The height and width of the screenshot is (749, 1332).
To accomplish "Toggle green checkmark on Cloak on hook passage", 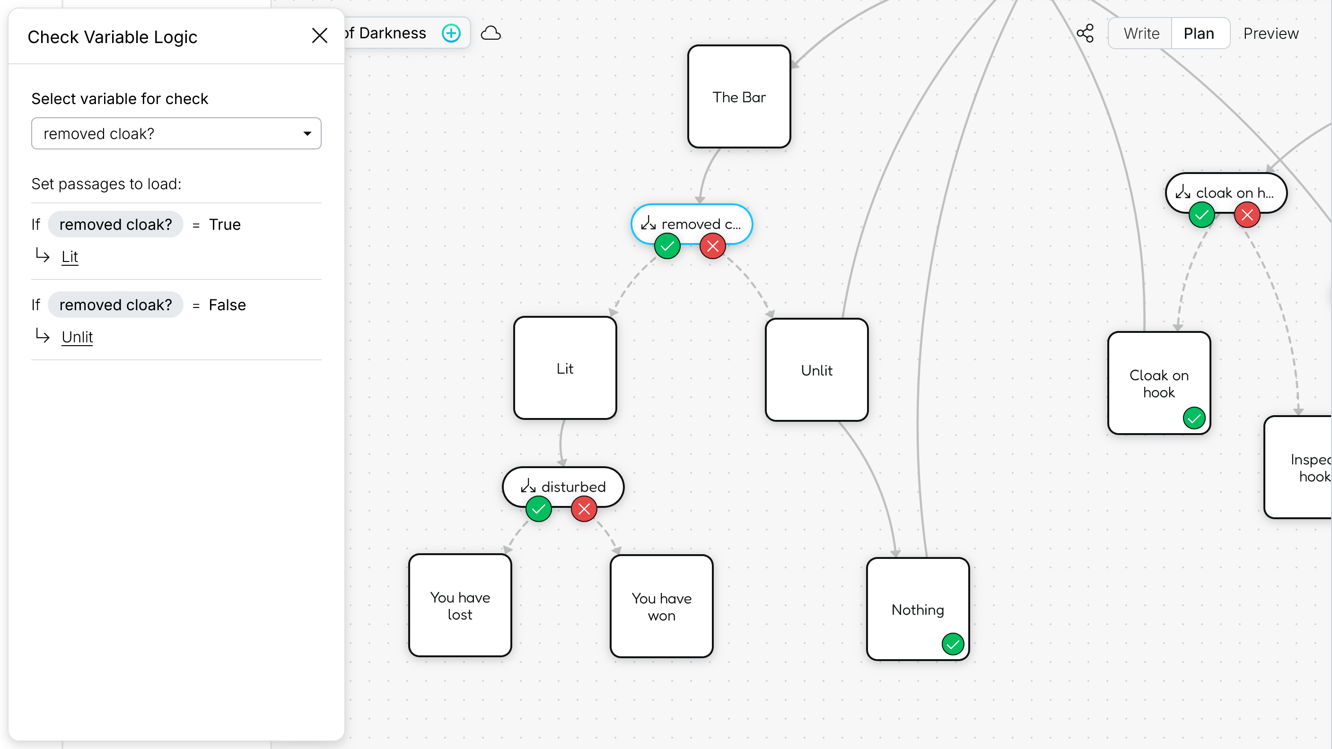I will pos(1194,418).
